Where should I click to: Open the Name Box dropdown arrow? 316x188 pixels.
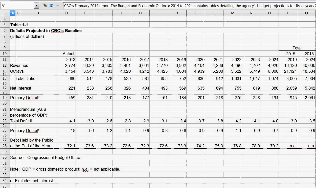coord(37,5)
